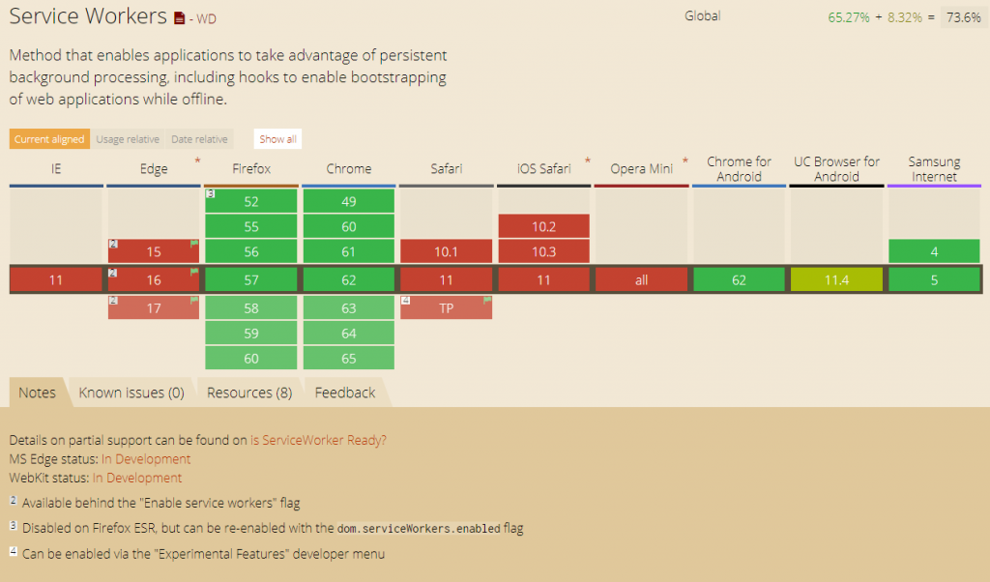Open the Resources (8) tab

click(x=249, y=393)
